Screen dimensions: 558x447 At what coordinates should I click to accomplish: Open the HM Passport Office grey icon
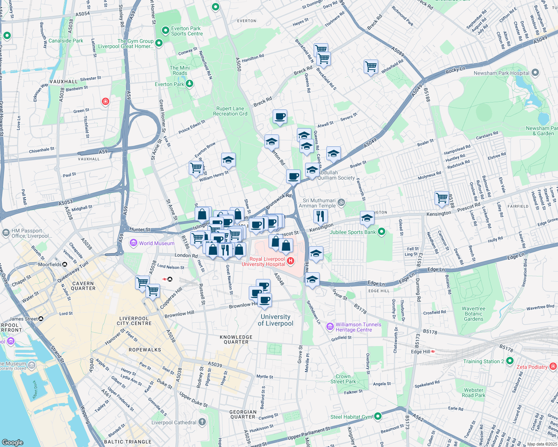(6, 233)
